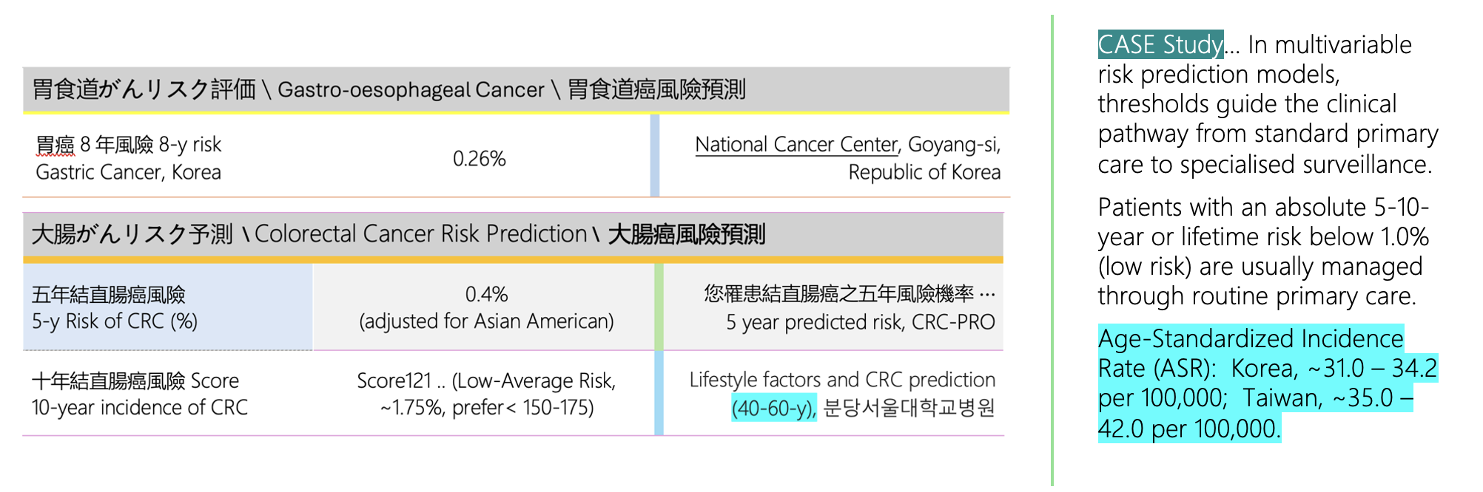Viewport: 1483px width, 492px height.
Task: Click the highlighted (40-60-y) text
Action: point(774,408)
